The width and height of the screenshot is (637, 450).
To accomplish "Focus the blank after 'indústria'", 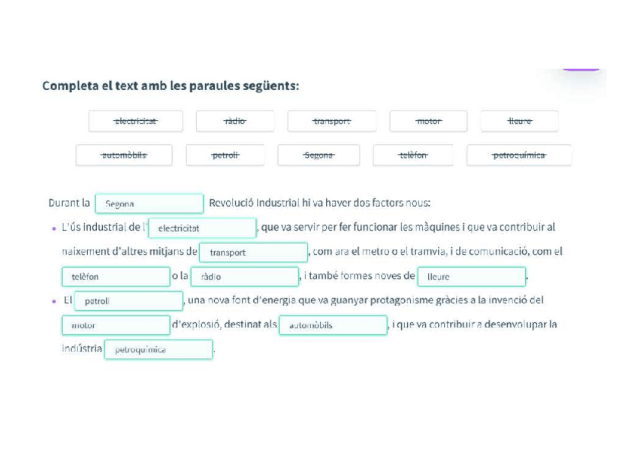I will tap(158, 349).
